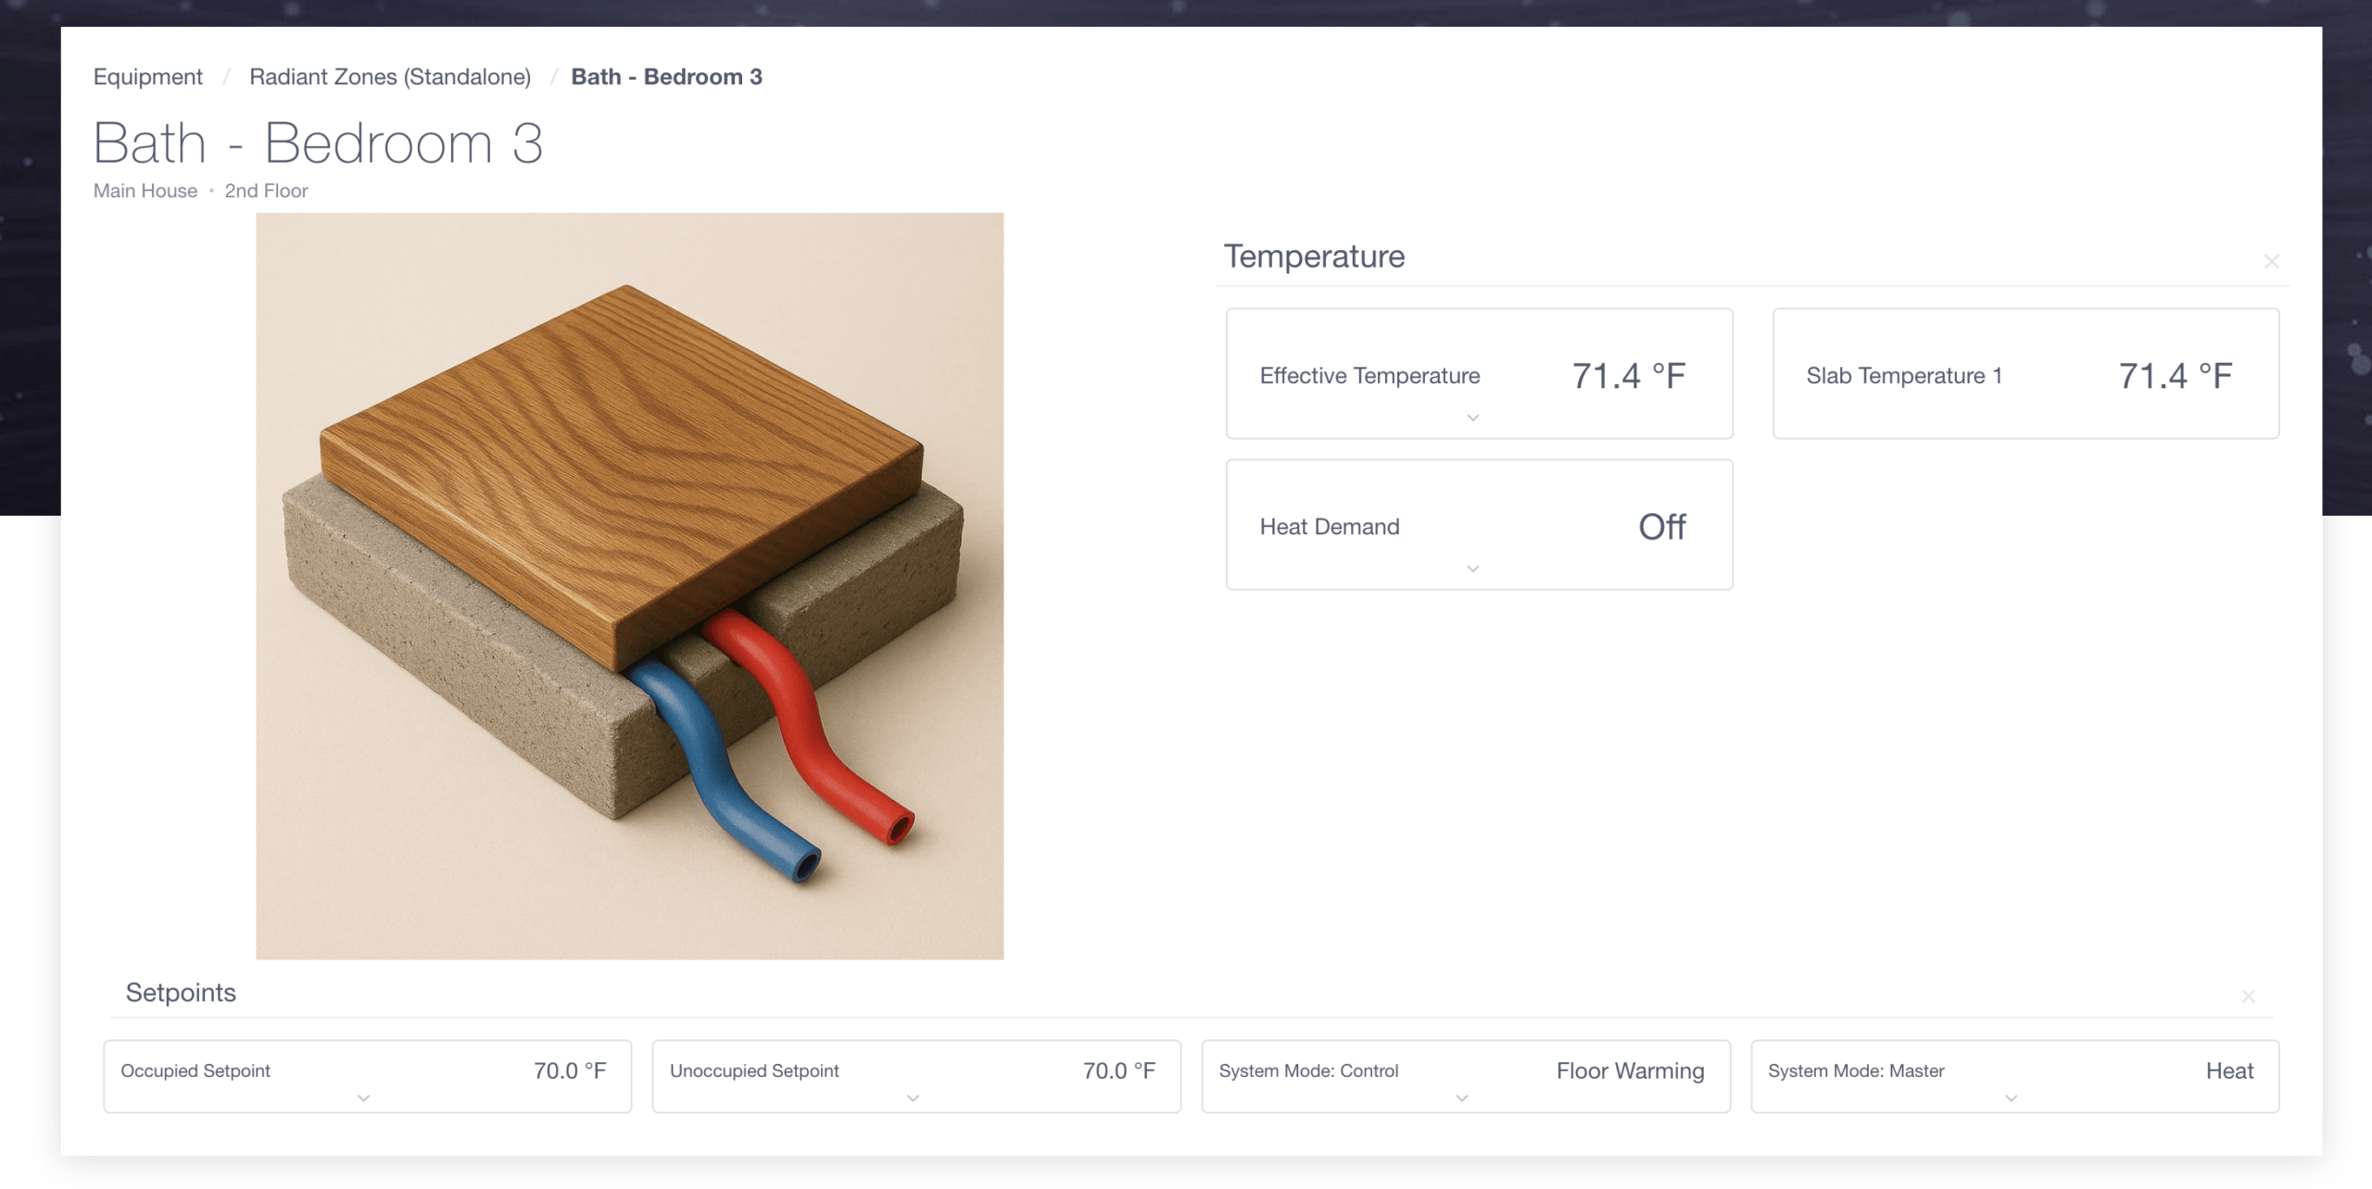
Task: Click the Heat master mode value
Action: point(2228,1071)
